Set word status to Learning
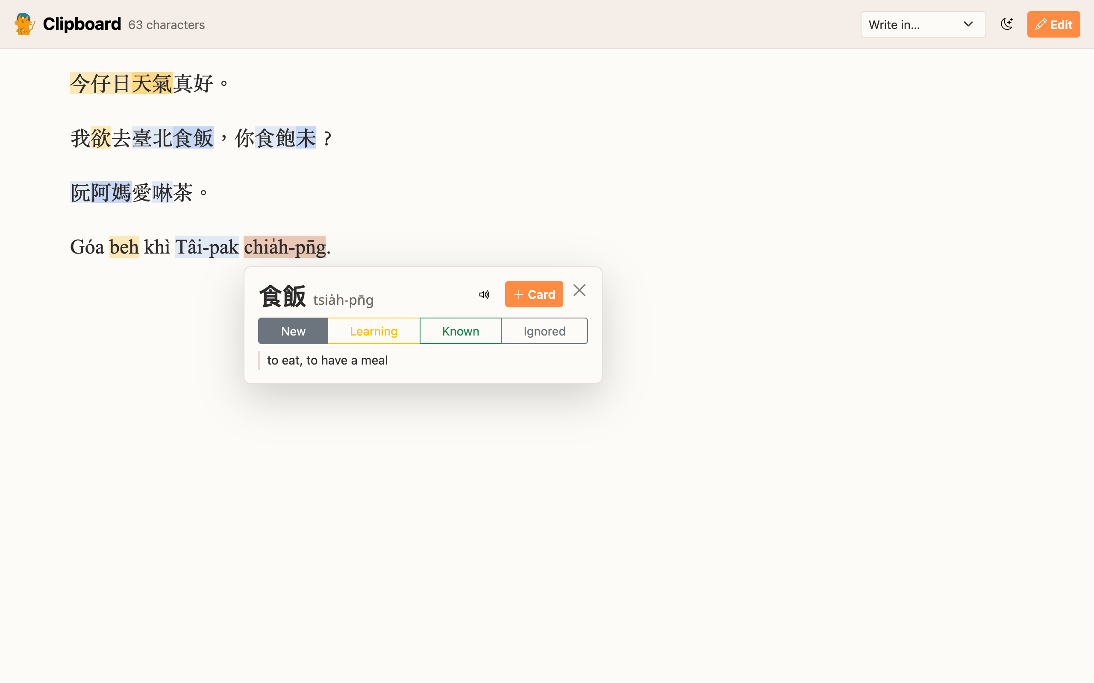 pos(374,331)
